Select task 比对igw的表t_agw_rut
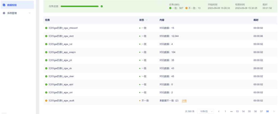This screenshot has height=114, width=280. (60, 44)
